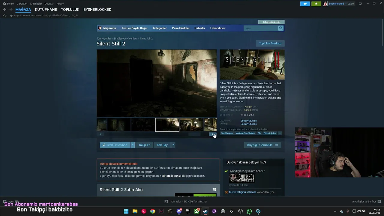
Task: Open the Yardım menu
Action: tap(60, 4)
